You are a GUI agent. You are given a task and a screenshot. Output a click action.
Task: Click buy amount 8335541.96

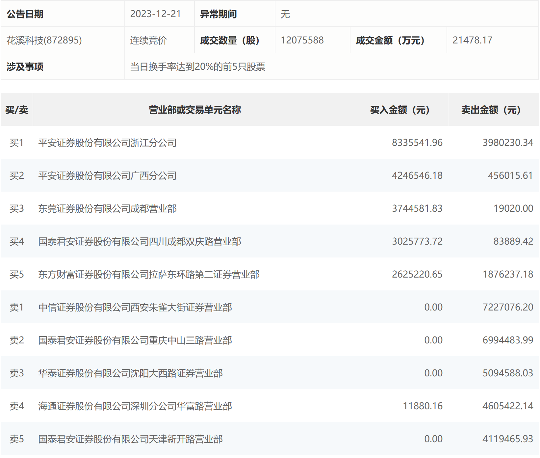[417, 143]
